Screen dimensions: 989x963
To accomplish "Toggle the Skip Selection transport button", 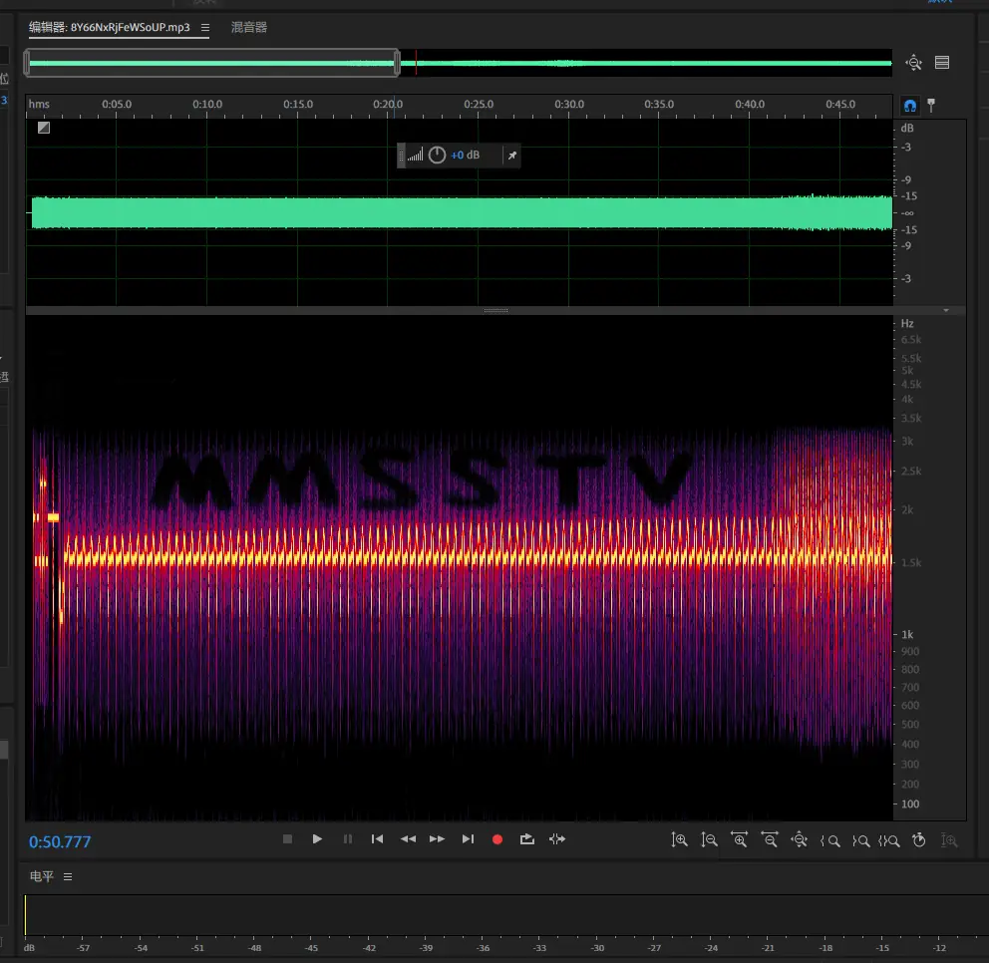I will coord(557,838).
